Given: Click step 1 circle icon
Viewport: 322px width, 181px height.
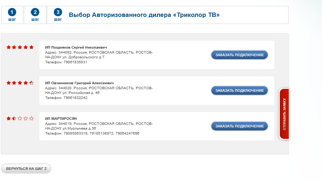Looking at the screenshot, I should coord(12,12).
